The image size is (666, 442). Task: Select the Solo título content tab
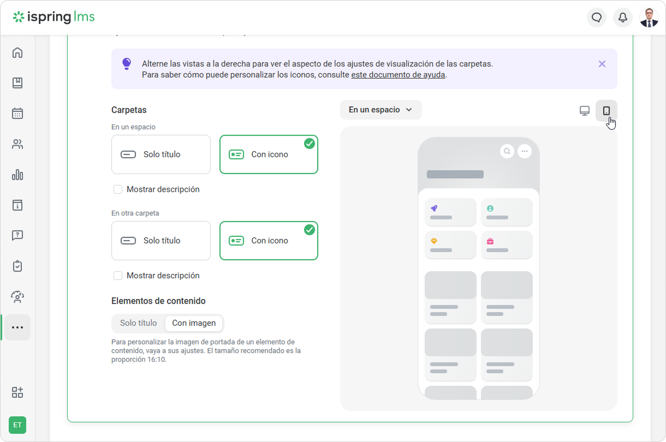point(139,323)
